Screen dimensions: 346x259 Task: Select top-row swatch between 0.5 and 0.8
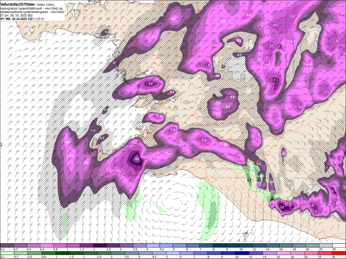point(46,245)
